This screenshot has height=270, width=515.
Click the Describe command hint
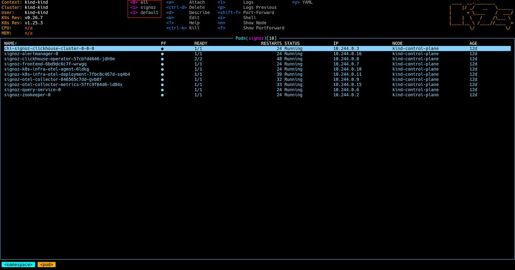[x=188, y=12]
